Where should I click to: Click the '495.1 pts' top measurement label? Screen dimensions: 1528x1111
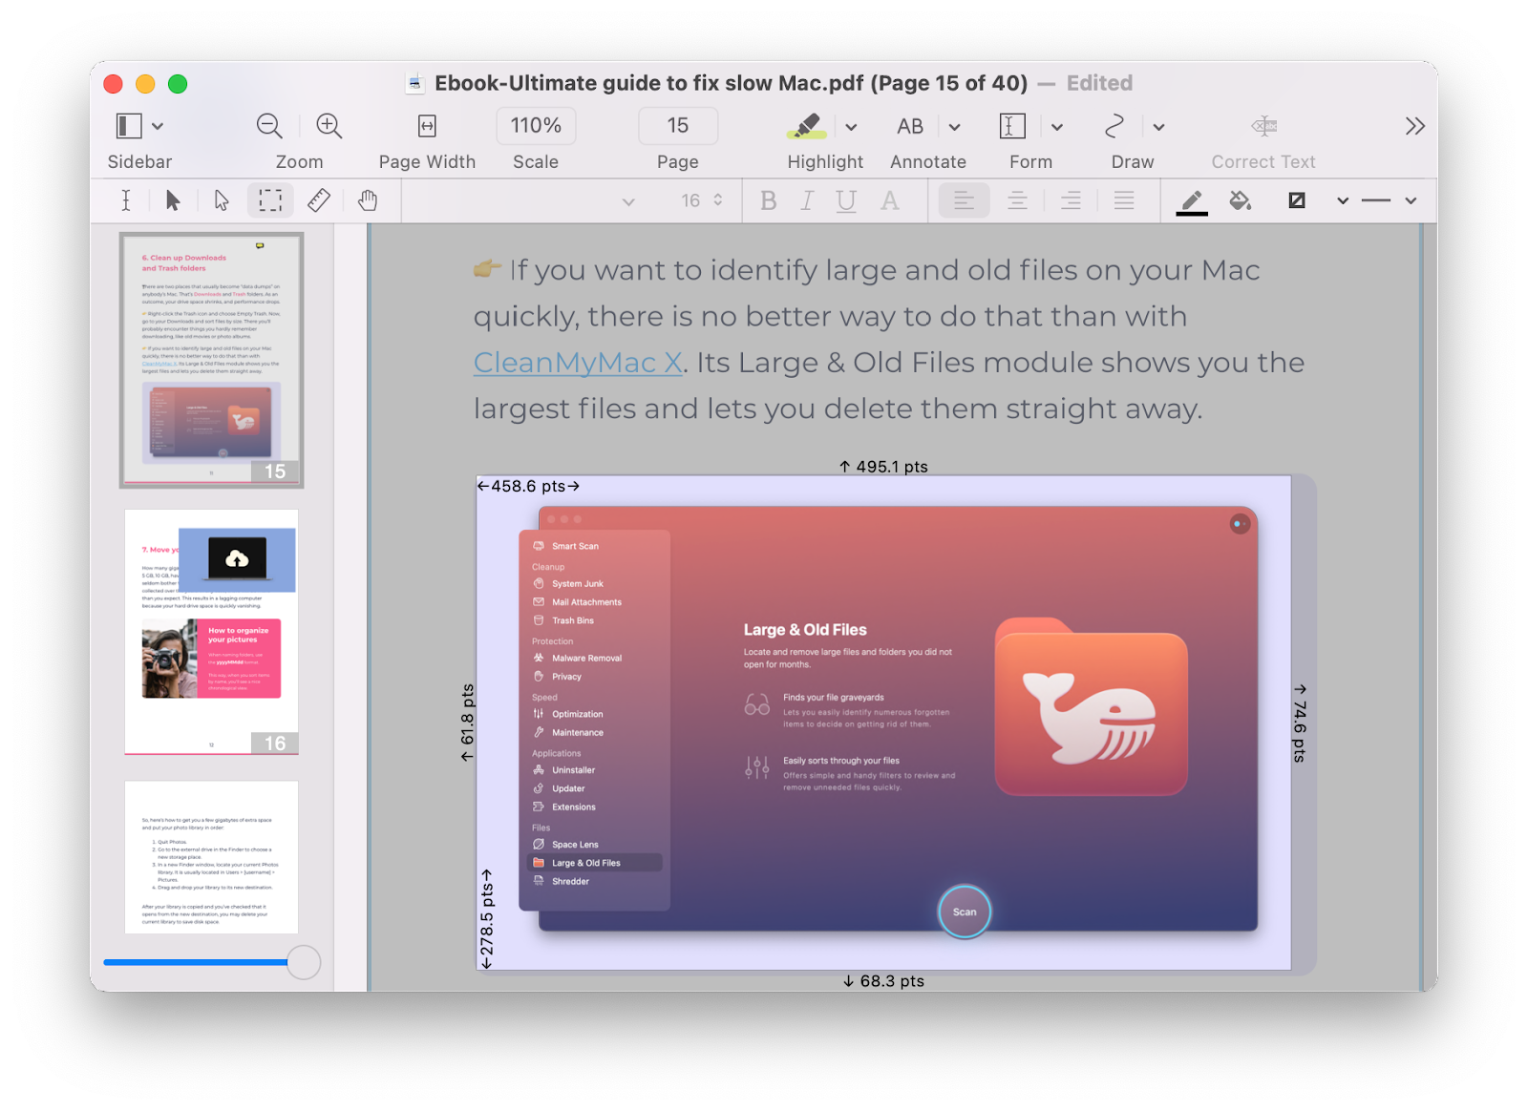pos(883,467)
